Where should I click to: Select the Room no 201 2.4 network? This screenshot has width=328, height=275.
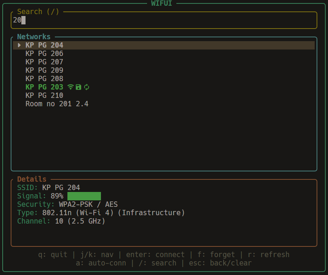click(x=57, y=104)
